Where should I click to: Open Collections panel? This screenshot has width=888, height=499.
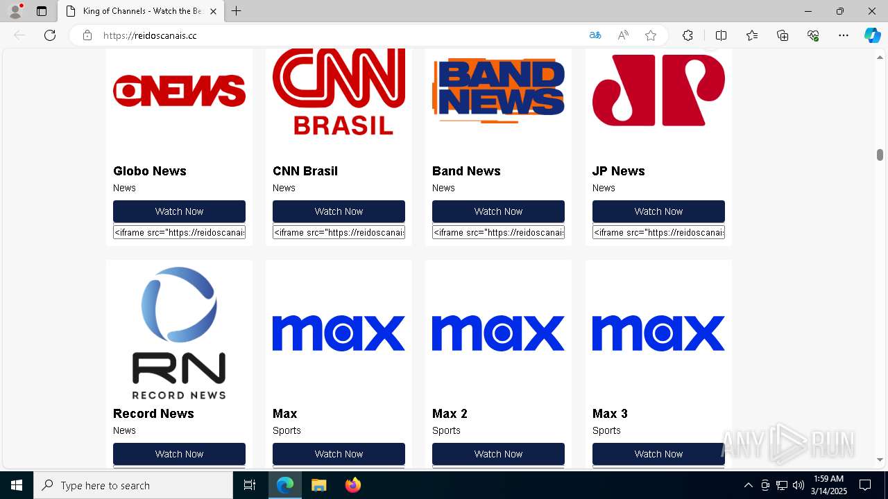click(x=783, y=35)
